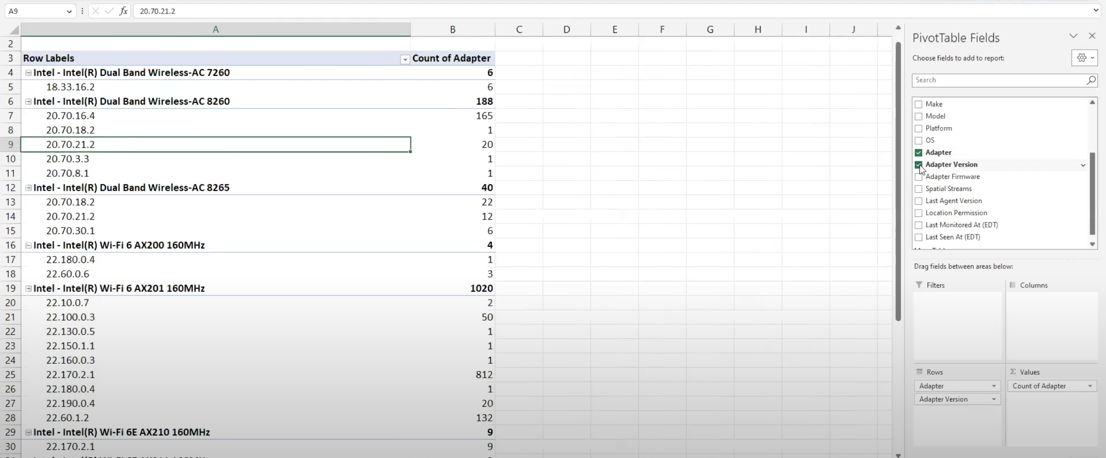Expand the Adapter Version dropdown in Rows
The width and height of the screenshot is (1106, 458).
click(993, 399)
